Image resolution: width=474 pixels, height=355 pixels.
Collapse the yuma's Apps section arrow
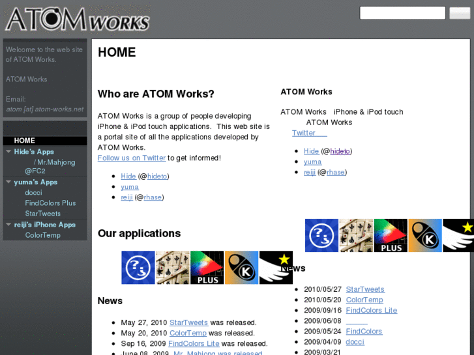point(8,182)
